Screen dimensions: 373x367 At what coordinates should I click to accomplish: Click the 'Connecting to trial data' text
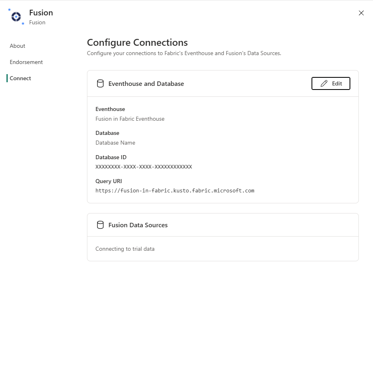coord(125,249)
